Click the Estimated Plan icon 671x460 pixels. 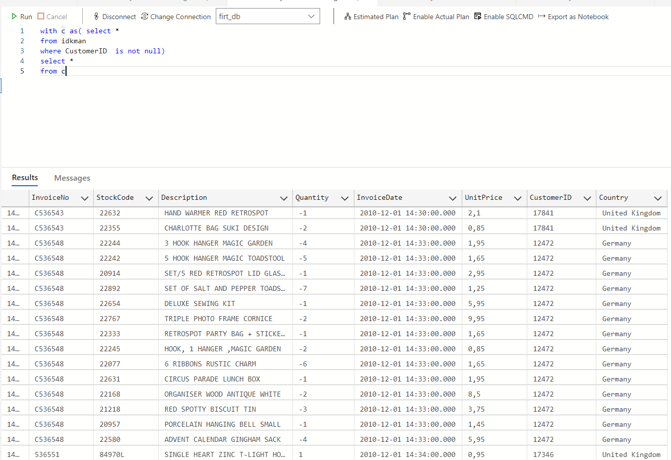tap(347, 16)
